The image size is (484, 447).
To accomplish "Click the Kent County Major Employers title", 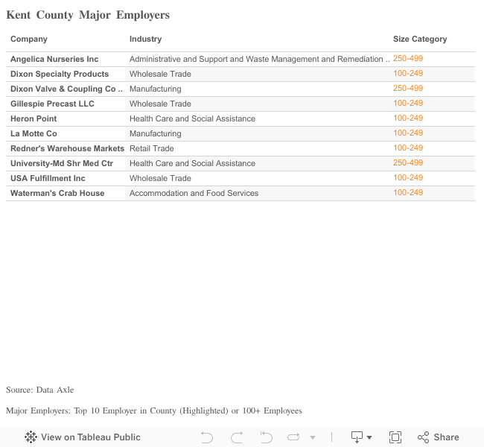I will pyautogui.click(x=88, y=15).
